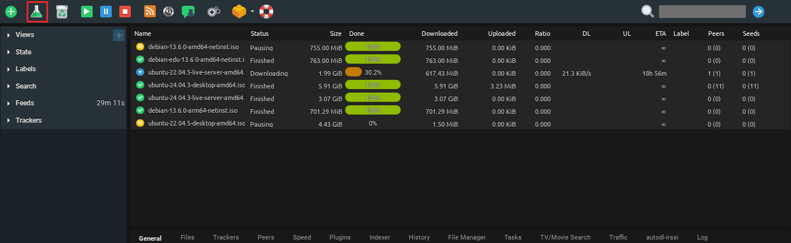Open the Indexer tab

click(379, 238)
